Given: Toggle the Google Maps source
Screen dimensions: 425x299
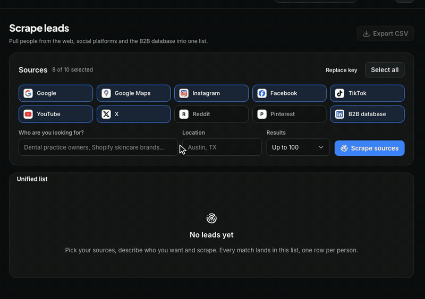Looking at the screenshot, I should [134, 93].
